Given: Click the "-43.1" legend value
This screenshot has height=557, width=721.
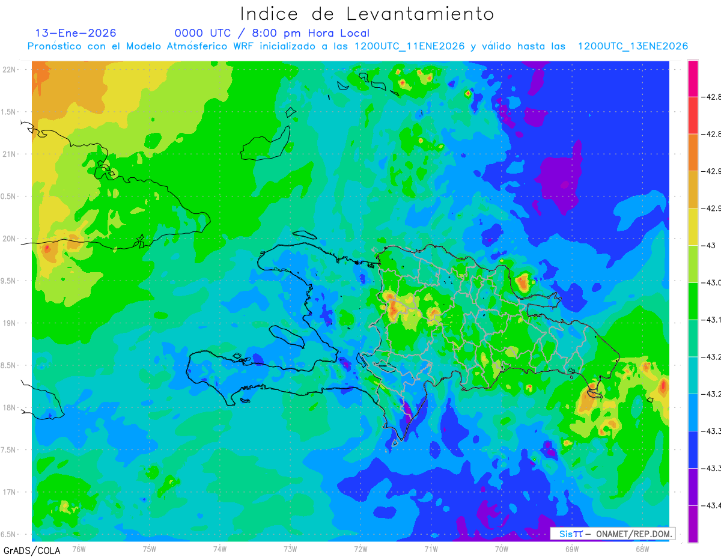Looking at the screenshot, I should click(x=711, y=320).
